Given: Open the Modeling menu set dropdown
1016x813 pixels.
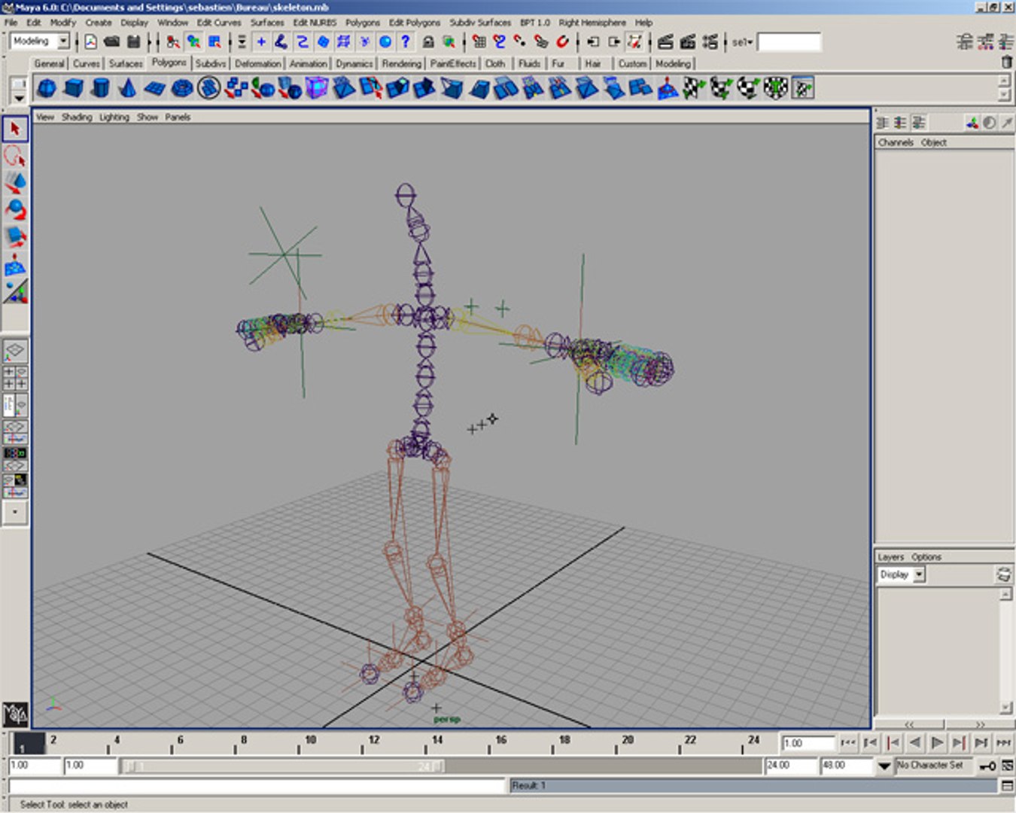Looking at the screenshot, I should coord(64,41).
